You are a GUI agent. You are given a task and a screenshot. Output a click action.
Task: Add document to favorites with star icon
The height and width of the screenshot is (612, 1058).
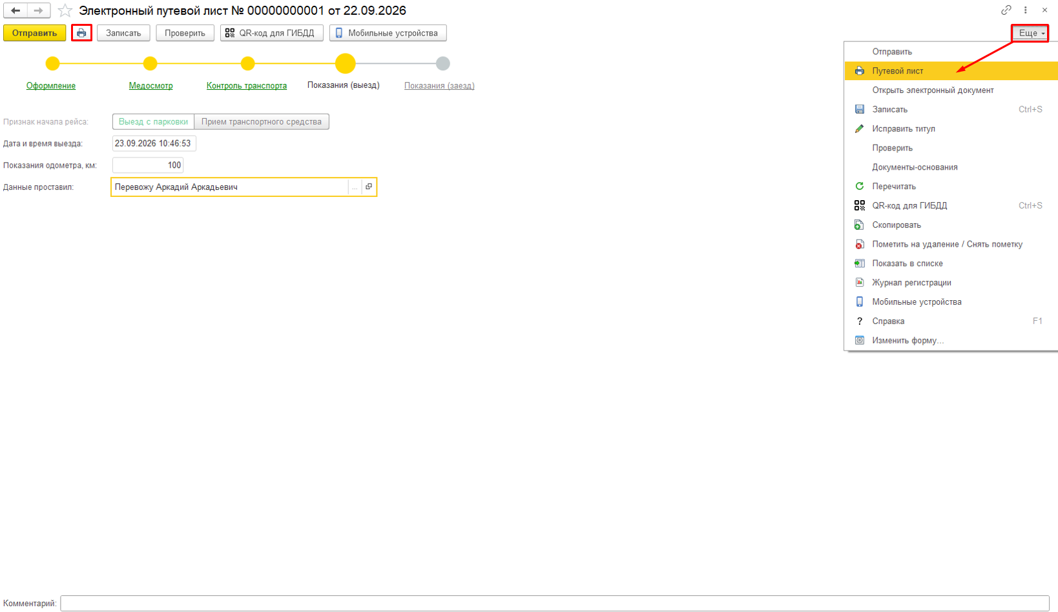[65, 10]
